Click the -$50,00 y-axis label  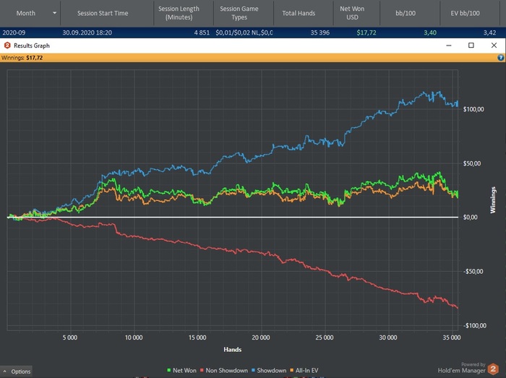[x=473, y=272]
